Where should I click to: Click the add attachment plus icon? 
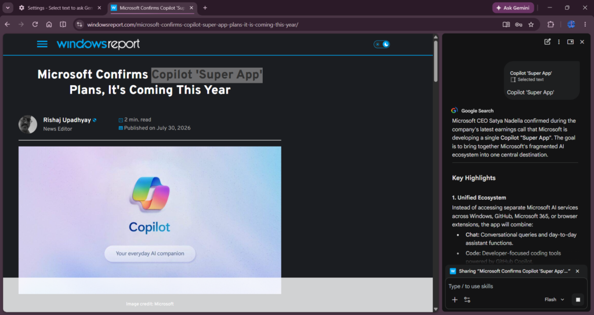click(x=455, y=299)
